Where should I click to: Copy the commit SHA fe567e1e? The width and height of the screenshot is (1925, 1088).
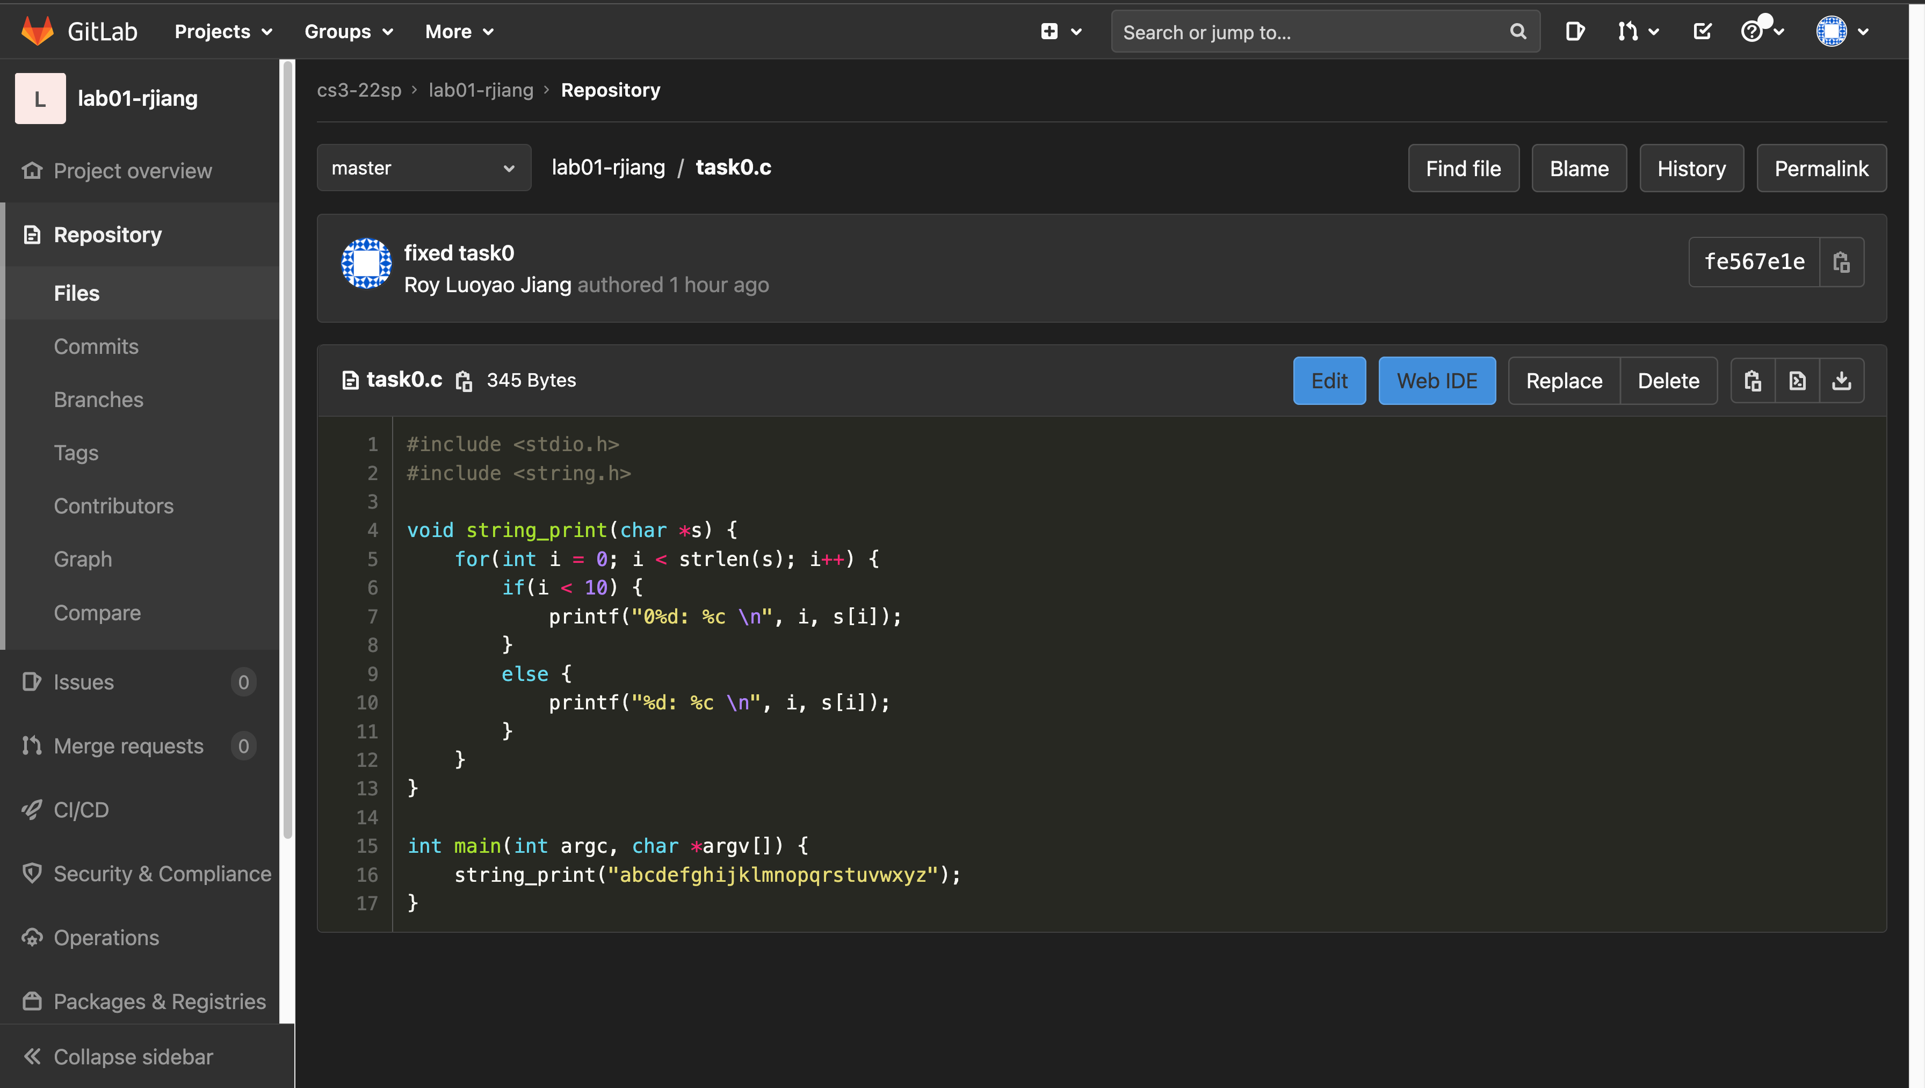(1841, 262)
